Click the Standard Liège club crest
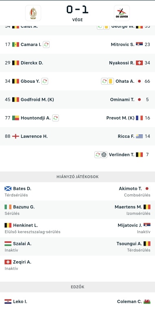This screenshot has height=313, width=155. click(x=33, y=13)
